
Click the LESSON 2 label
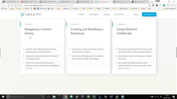click(75, 24)
